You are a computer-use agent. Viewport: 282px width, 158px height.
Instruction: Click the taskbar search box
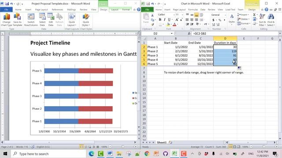48,154
